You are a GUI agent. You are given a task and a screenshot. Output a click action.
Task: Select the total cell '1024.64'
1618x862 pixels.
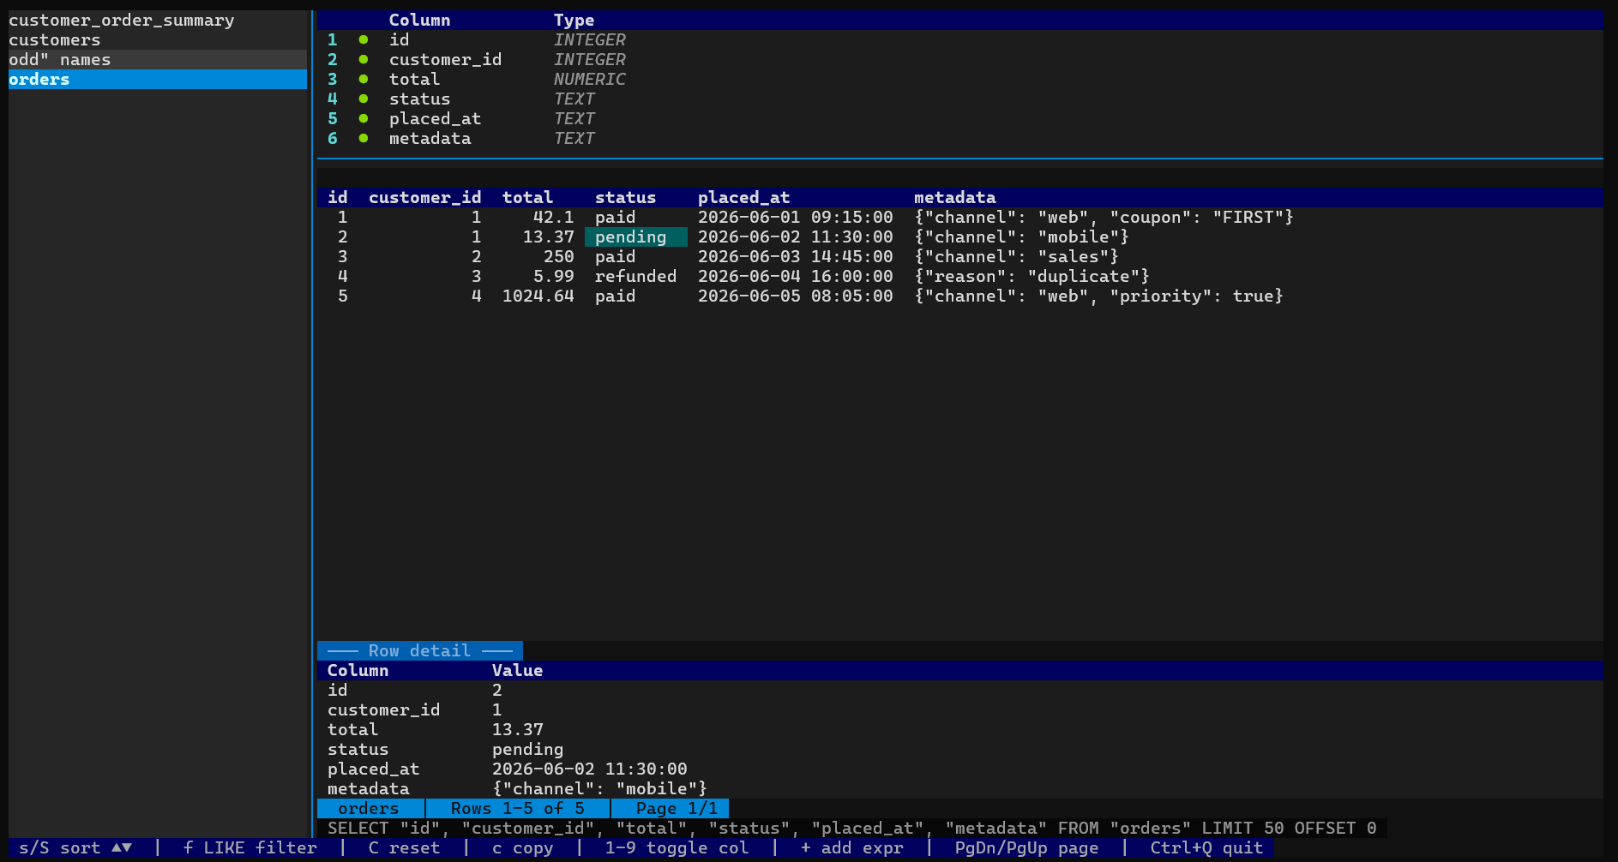pos(538,296)
